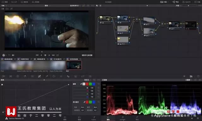
Task: Switch to the Fusion page tab
Action: pyautogui.click(x=94, y=118)
